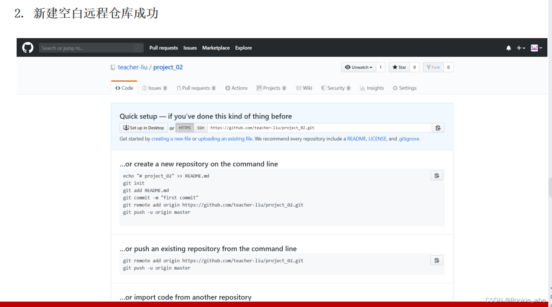Viewport: 552px width, 307px height.
Task: Click the GitHub Octocat logo
Action: tap(28, 48)
